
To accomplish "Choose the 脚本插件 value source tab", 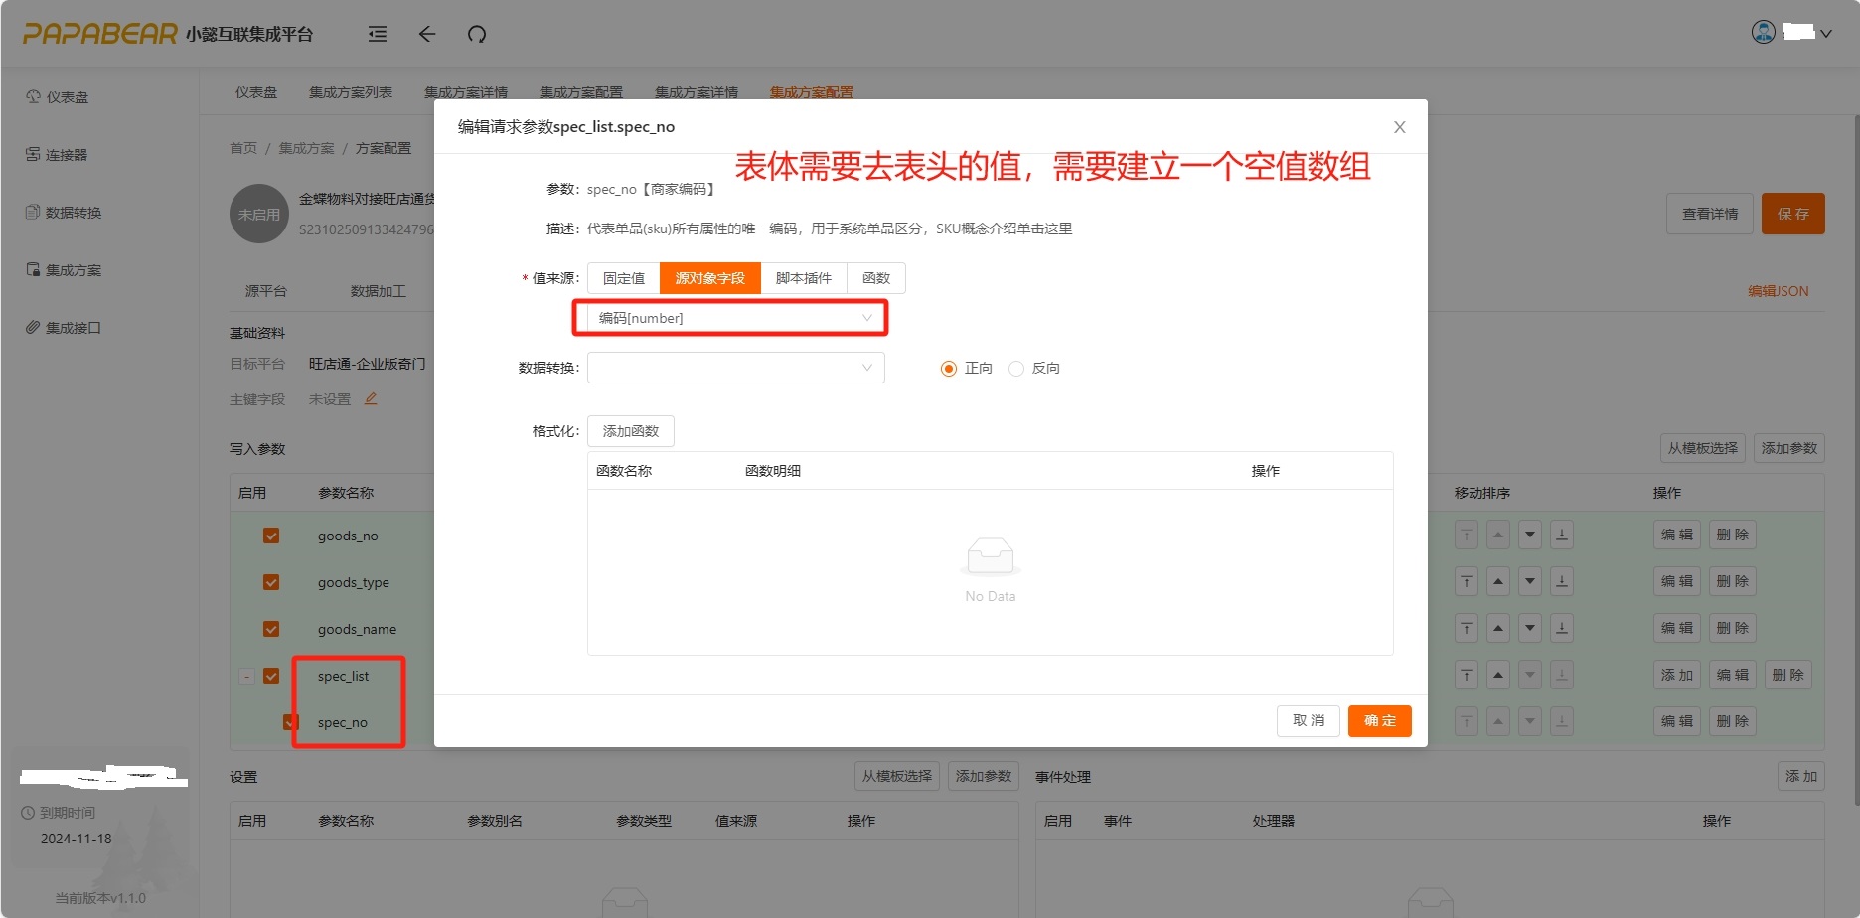I will 803,278.
